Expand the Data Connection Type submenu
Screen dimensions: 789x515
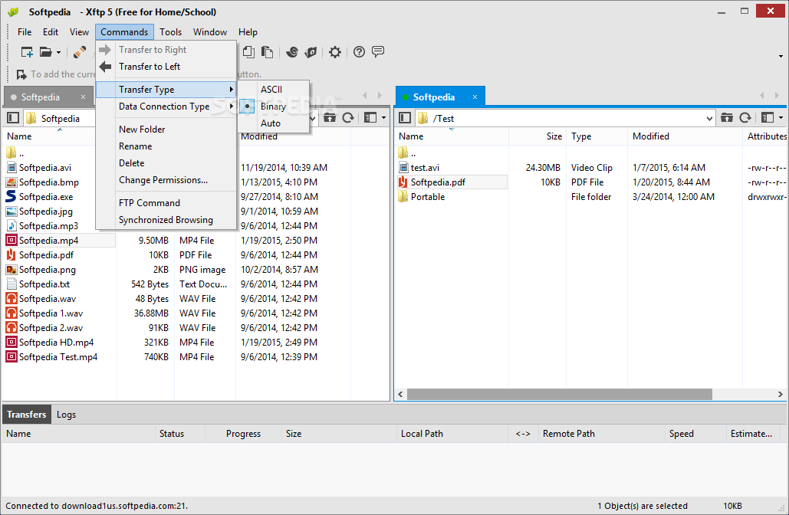pyautogui.click(x=166, y=106)
